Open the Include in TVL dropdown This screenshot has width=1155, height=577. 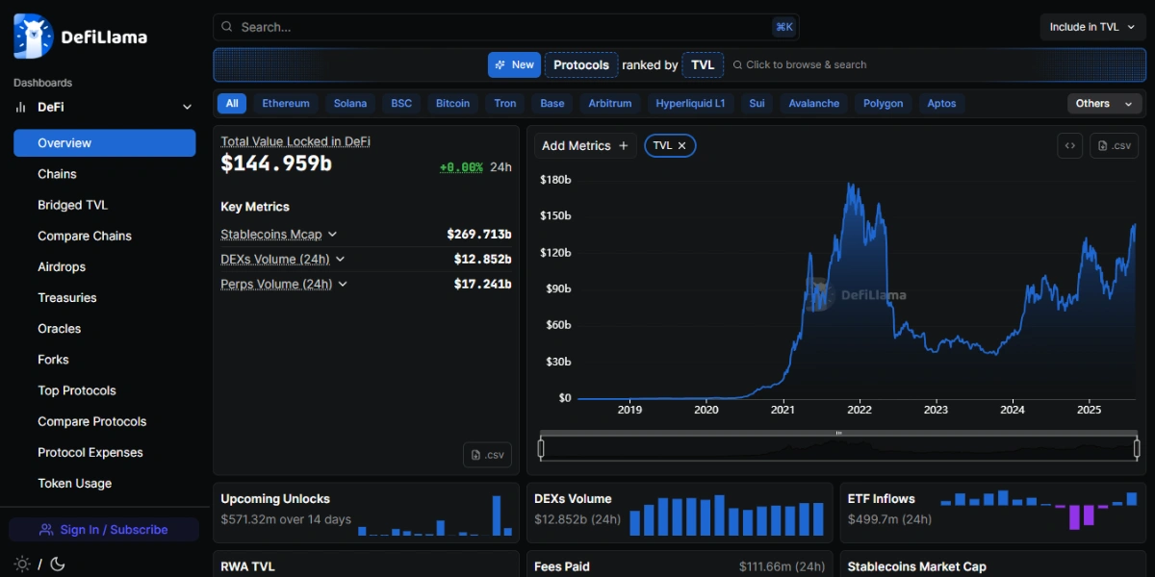pyautogui.click(x=1092, y=27)
